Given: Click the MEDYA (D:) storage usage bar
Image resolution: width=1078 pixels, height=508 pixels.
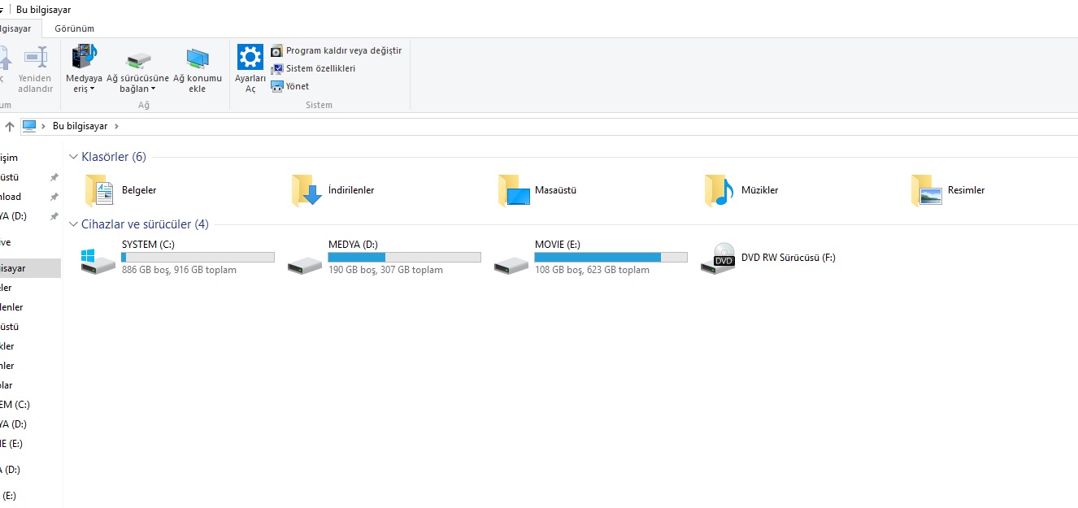Looking at the screenshot, I should [404, 258].
